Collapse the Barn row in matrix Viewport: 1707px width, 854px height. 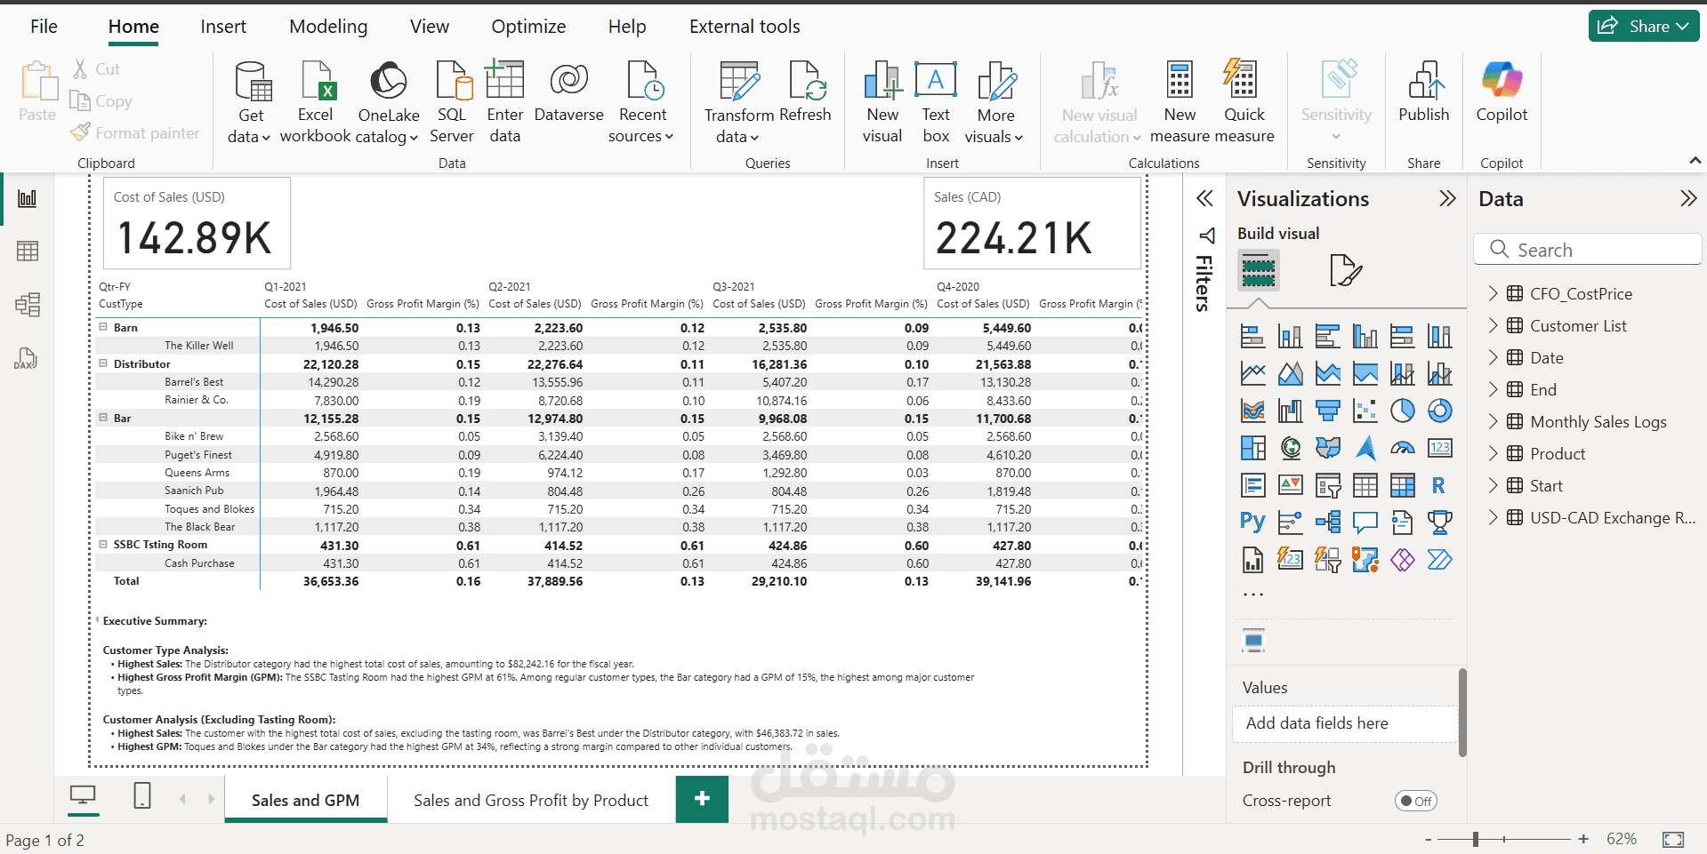(103, 327)
